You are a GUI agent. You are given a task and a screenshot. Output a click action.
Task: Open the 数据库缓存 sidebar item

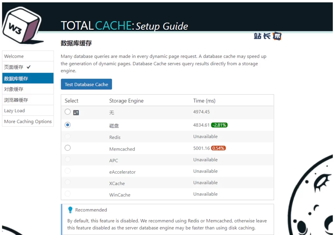16,78
